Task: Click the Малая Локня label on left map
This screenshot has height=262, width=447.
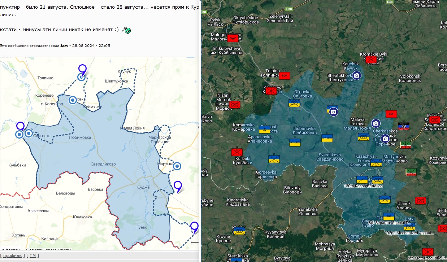Action: click(x=133, y=128)
